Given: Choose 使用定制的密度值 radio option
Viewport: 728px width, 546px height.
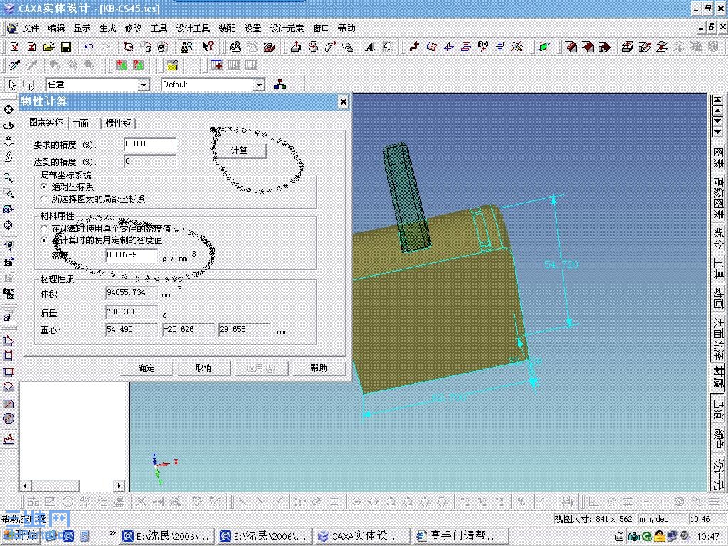Looking at the screenshot, I should tap(43, 240).
